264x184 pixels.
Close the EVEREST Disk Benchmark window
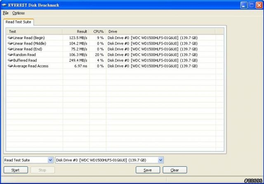click(259, 5)
